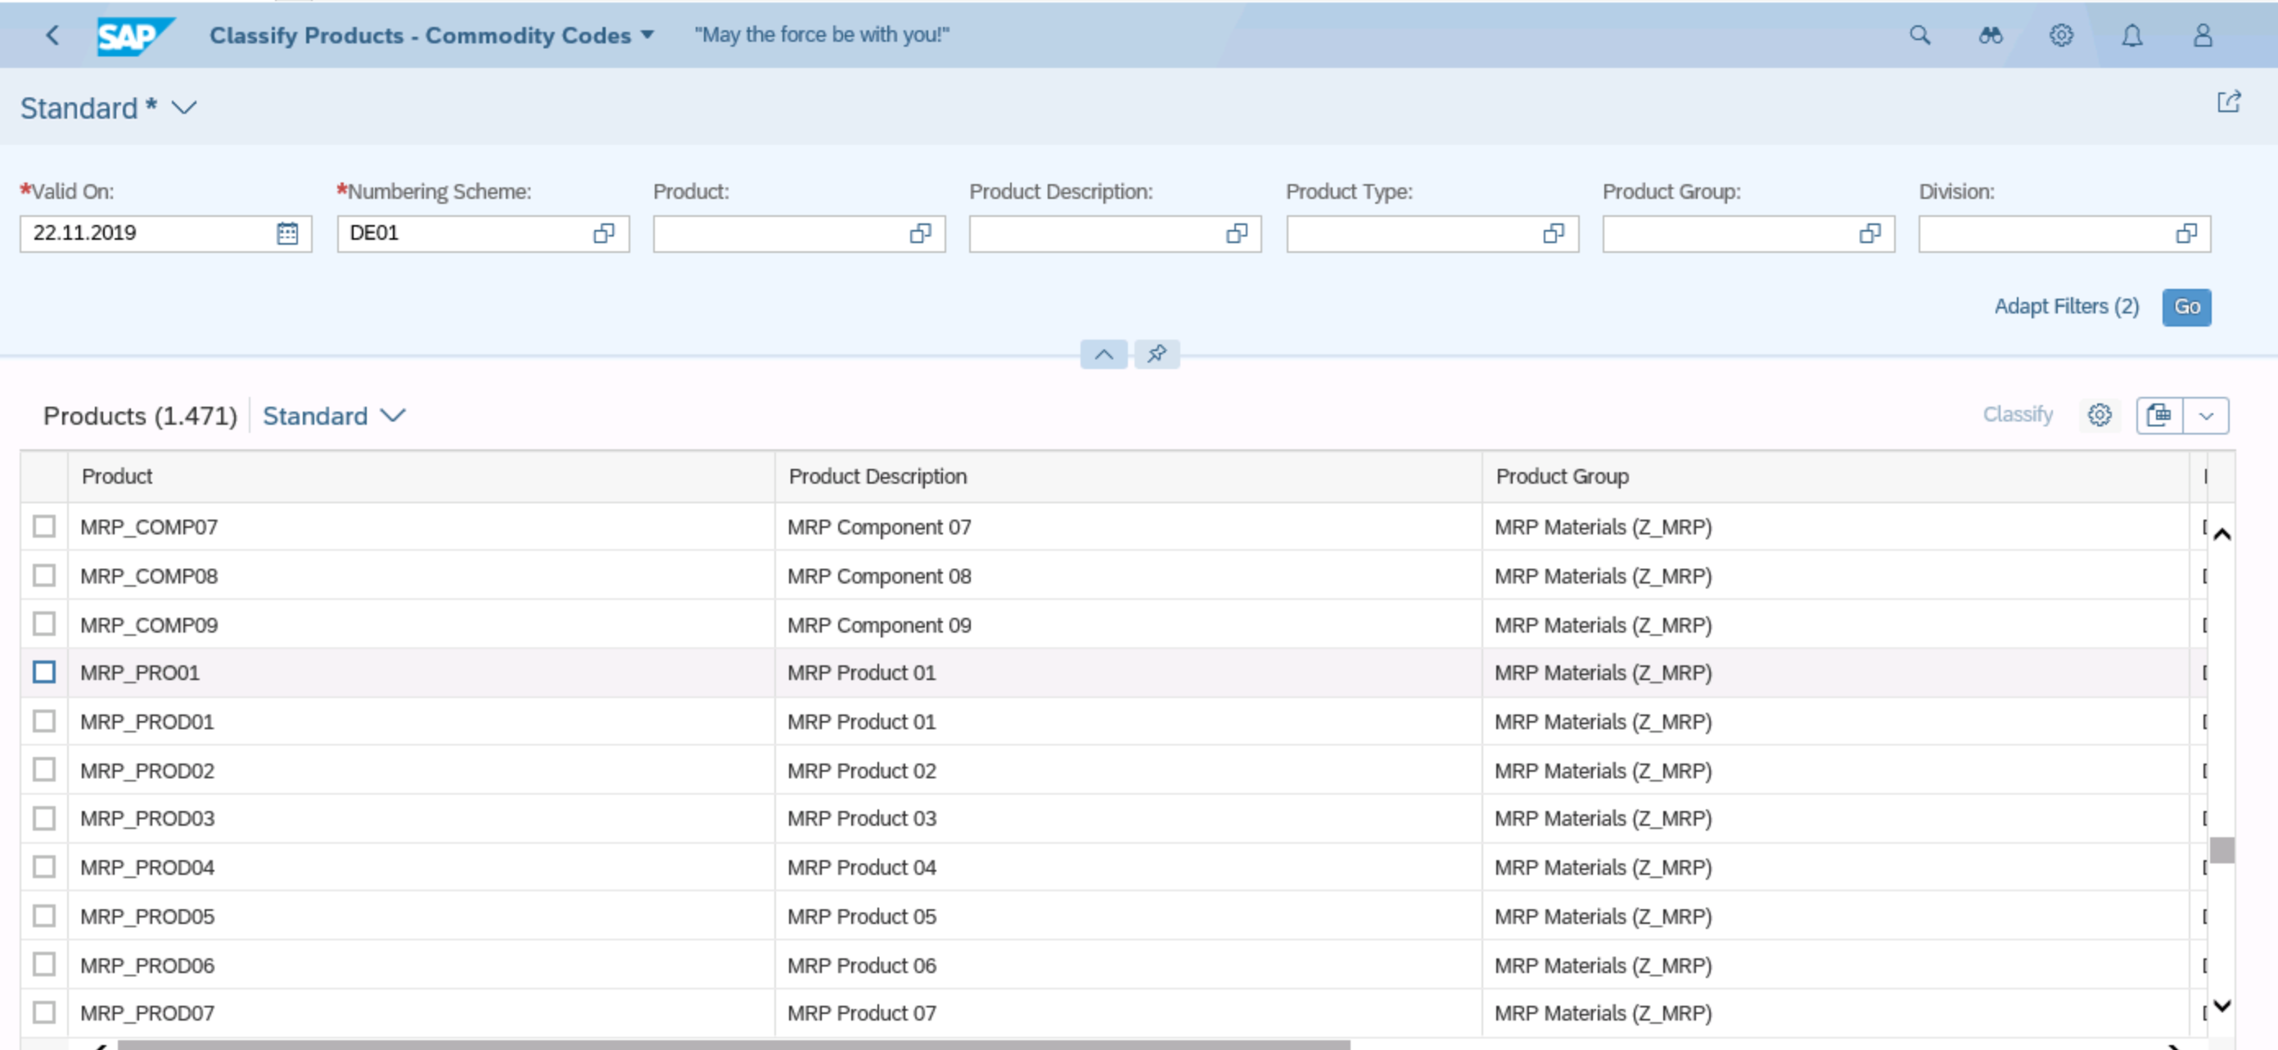
Task: Click the MRP Component 08 description
Action: (879, 576)
